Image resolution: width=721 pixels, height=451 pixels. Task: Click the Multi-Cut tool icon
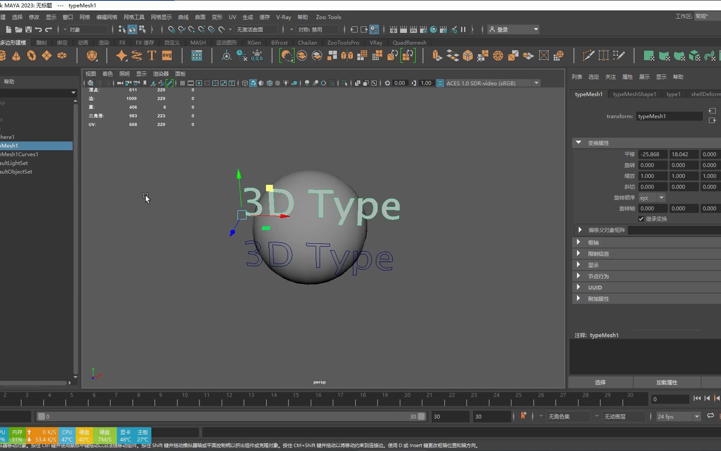pos(588,55)
